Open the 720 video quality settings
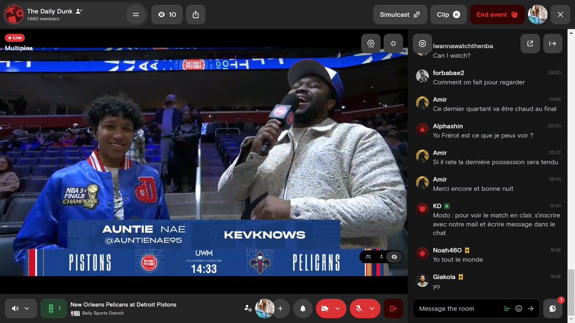The image size is (575, 323). coord(371,44)
